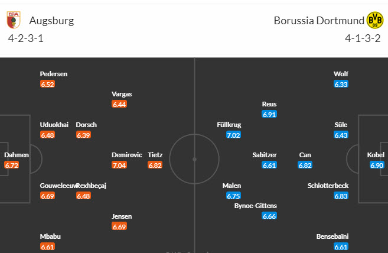
Task: Click the Borussia Dortmund BVB logo
Action: 374,21
